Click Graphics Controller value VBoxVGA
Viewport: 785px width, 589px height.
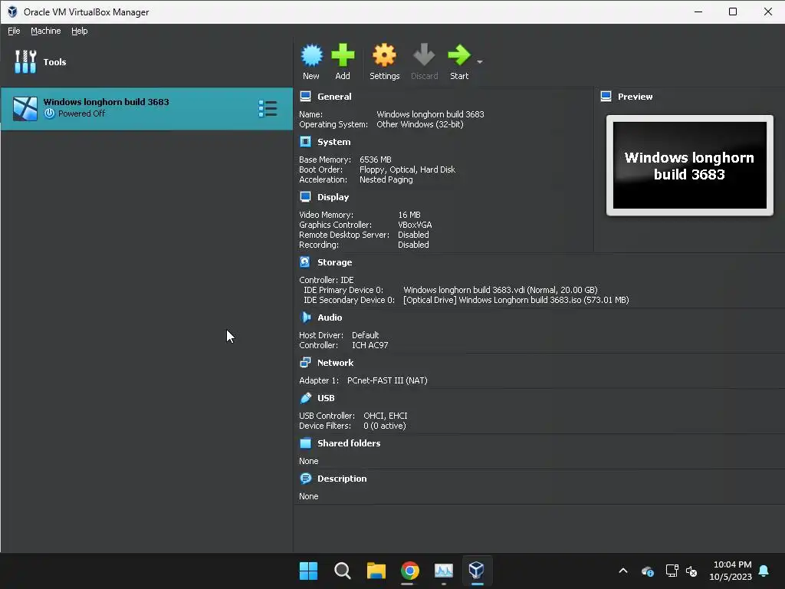coord(415,225)
